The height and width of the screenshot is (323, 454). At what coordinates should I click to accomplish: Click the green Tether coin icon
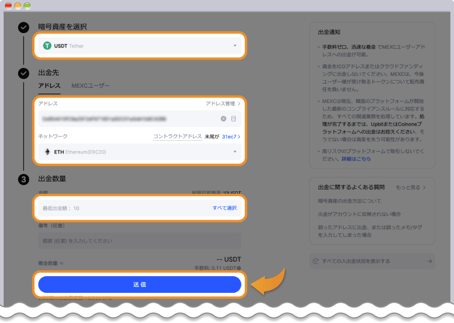tap(47, 46)
